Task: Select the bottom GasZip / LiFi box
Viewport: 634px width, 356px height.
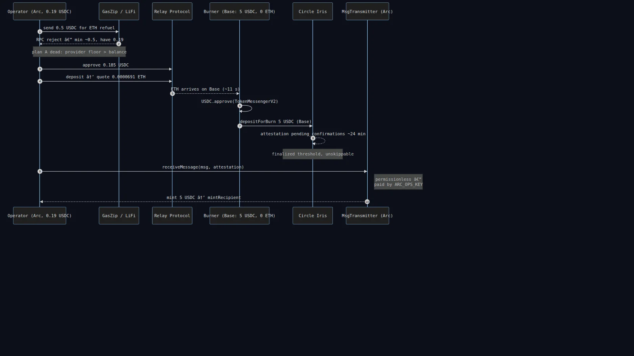Action: click(119, 216)
